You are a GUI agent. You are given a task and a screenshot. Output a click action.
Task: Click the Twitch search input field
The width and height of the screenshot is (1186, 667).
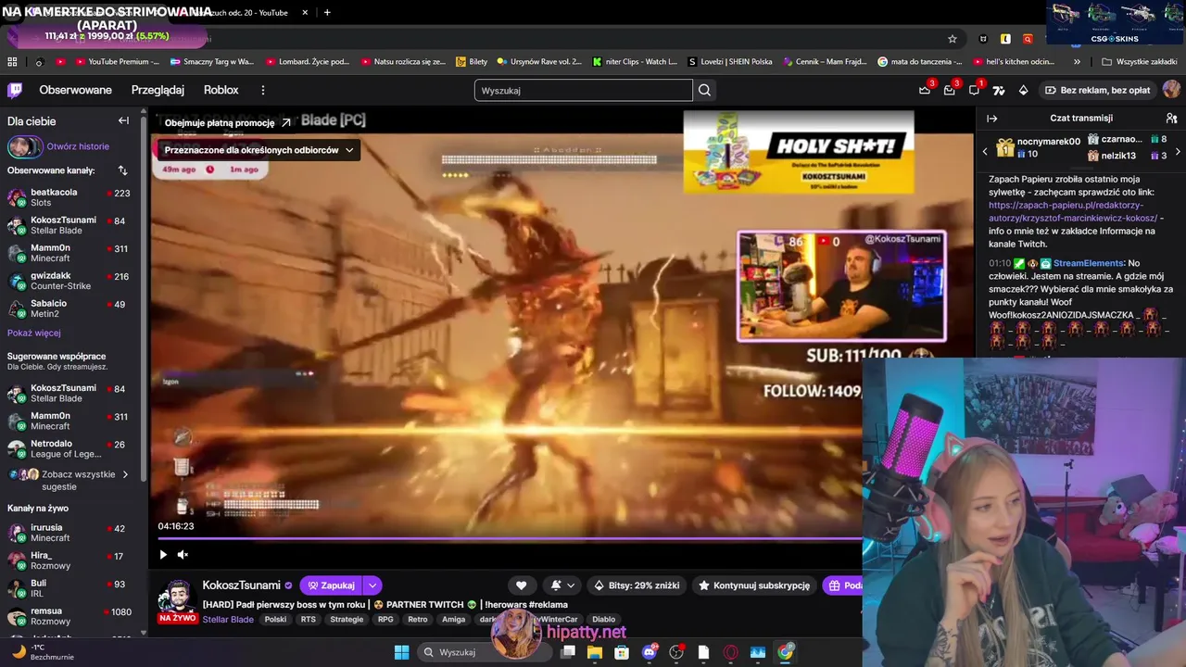coord(584,90)
